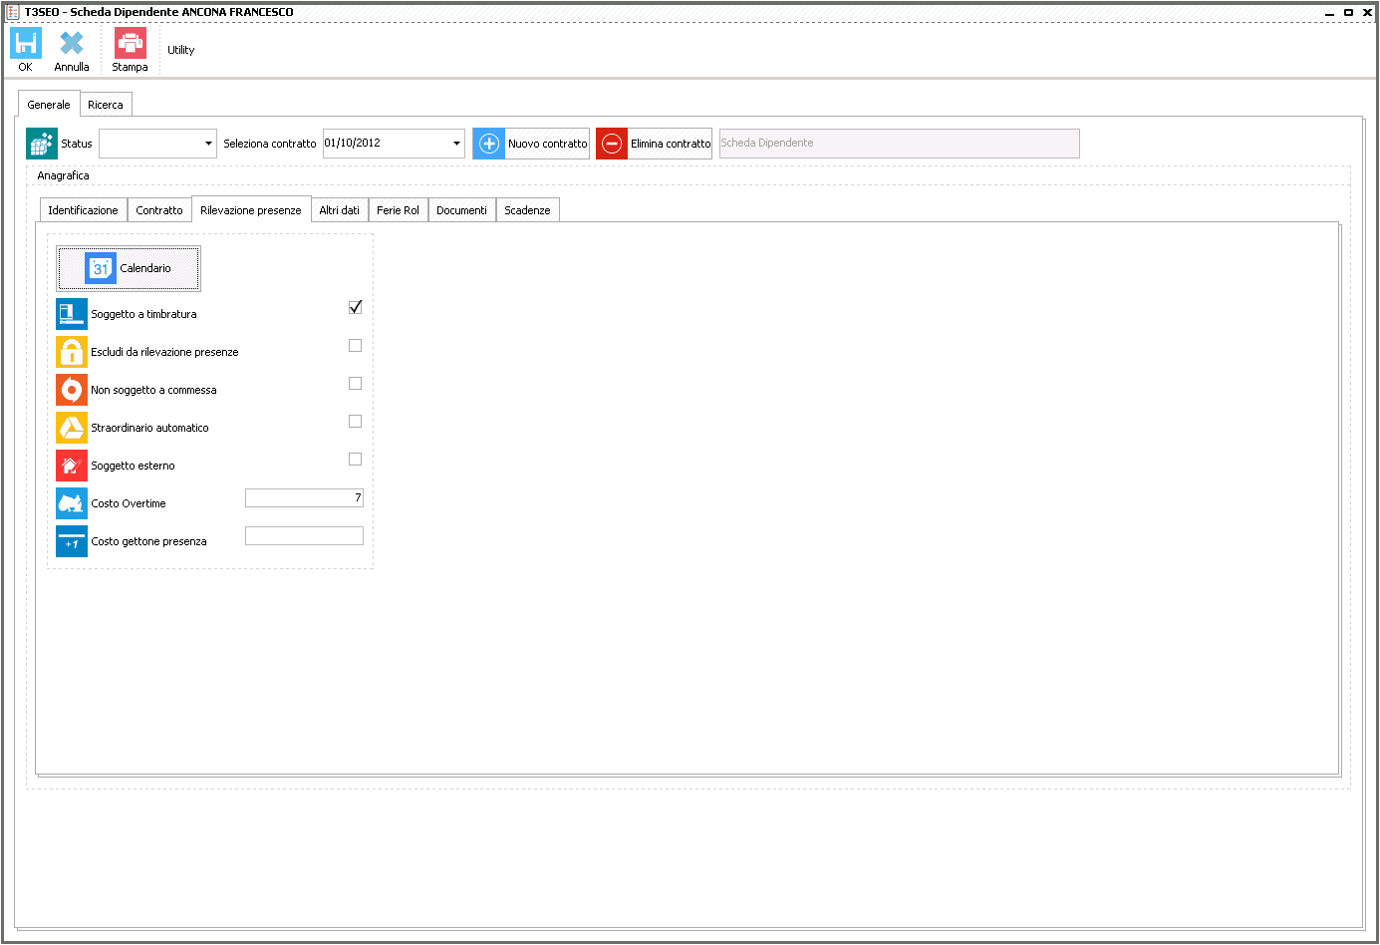Maximize the T3SEO window
Screen dimensions: 1380x945
point(1348,13)
